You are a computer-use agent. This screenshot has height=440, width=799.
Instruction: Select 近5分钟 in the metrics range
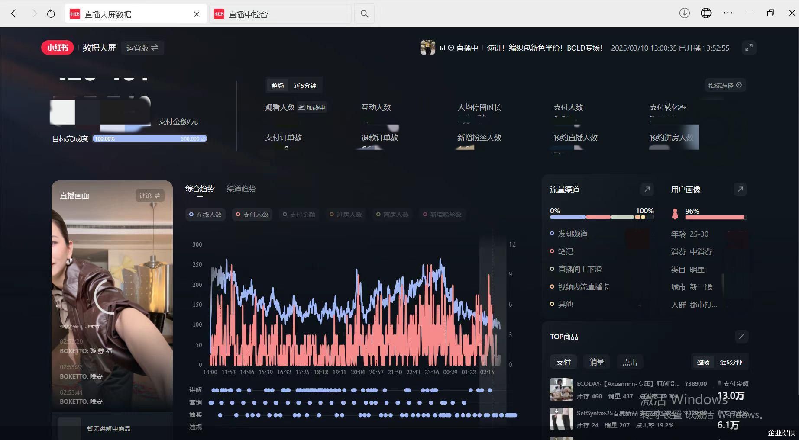pos(305,86)
